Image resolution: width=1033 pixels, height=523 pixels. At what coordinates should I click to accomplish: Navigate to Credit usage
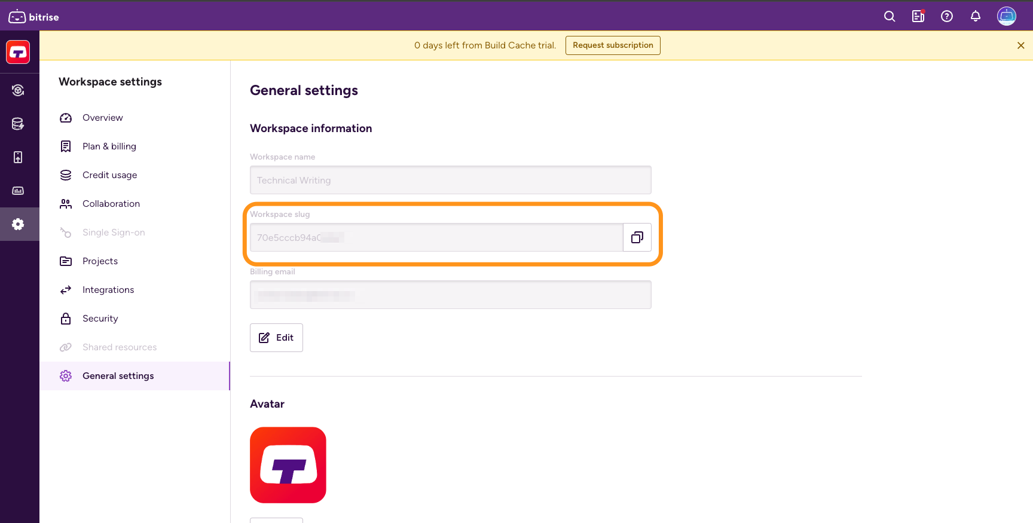(109, 175)
